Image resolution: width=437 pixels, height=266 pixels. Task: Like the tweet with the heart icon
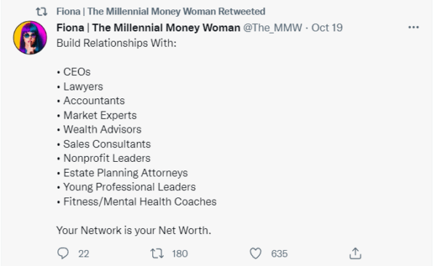(256, 253)
